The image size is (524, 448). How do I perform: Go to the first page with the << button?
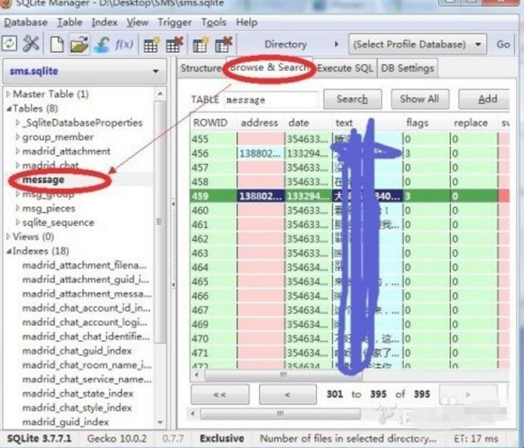click(220, 394)
